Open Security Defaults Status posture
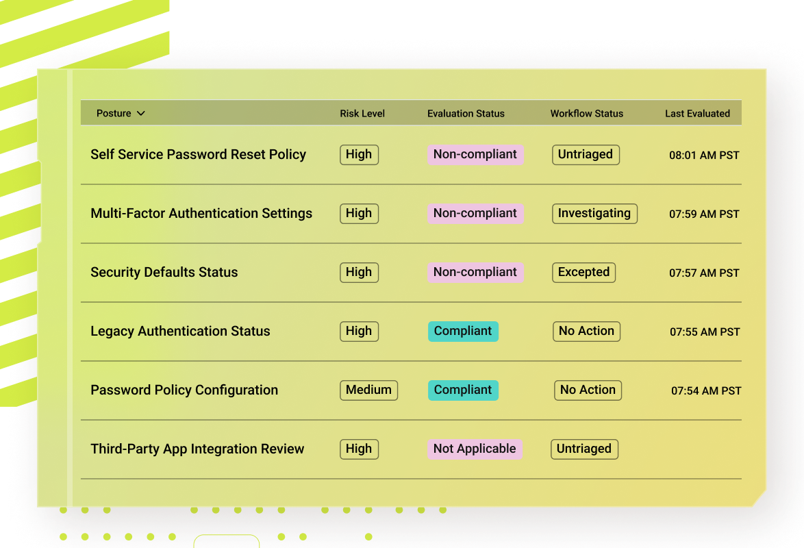The image size is (804, 548). pyautogui.click(x=164, y=273)
